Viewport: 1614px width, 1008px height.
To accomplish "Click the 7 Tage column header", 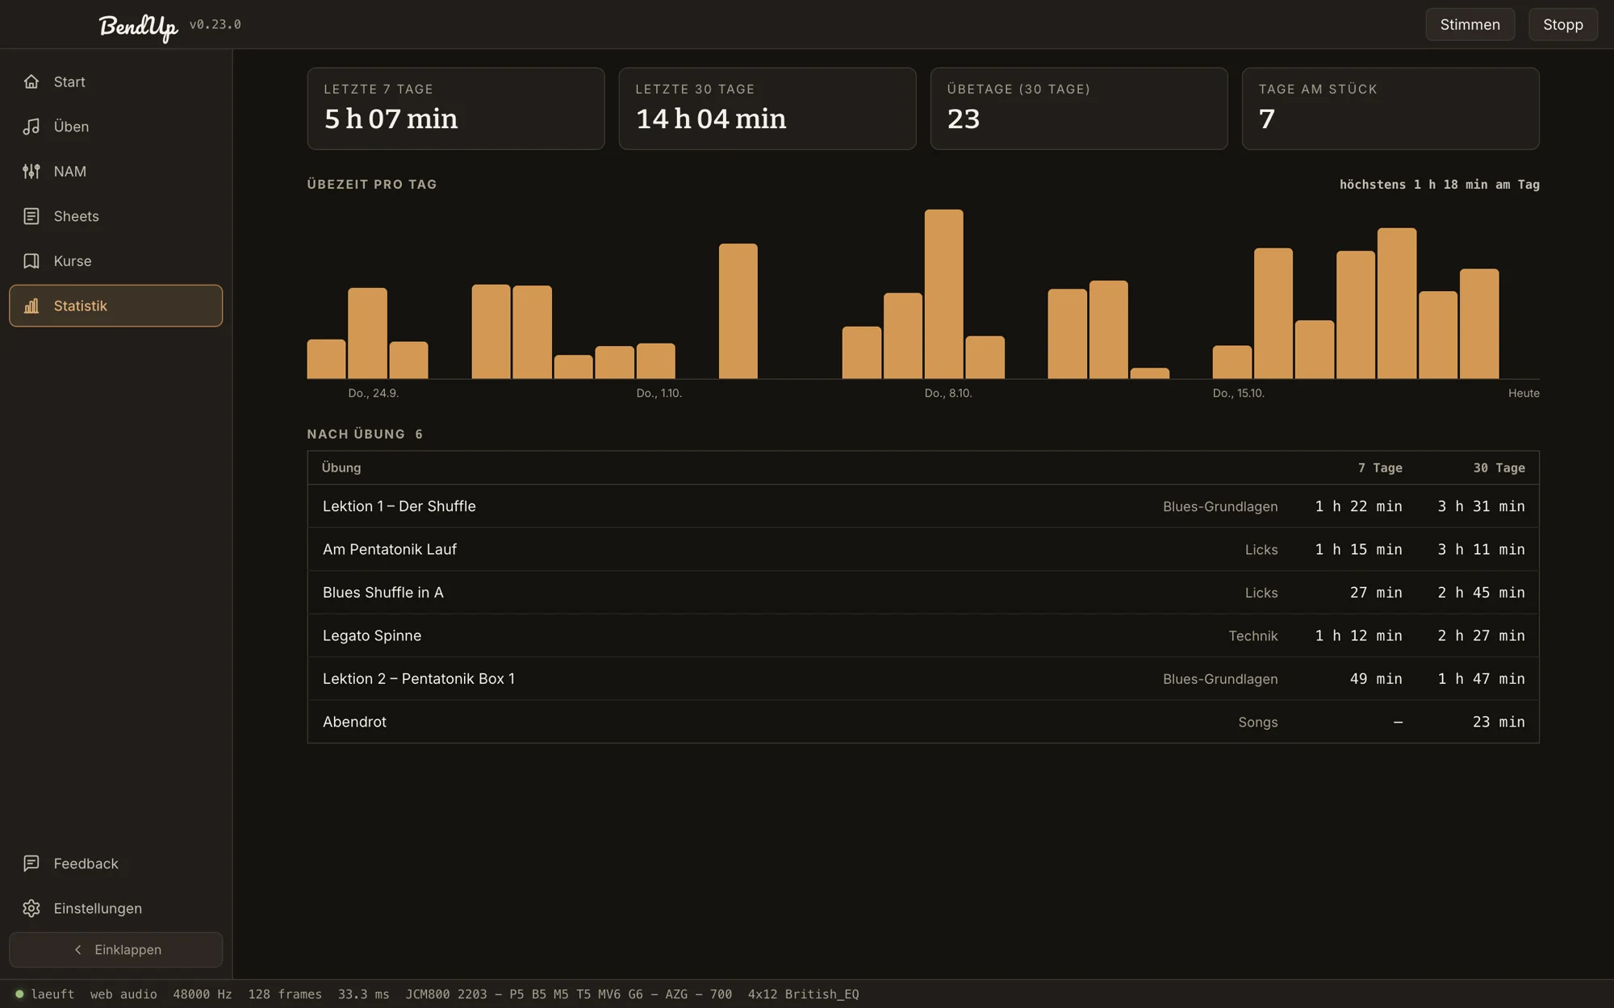I will [x=1380, y=468].
